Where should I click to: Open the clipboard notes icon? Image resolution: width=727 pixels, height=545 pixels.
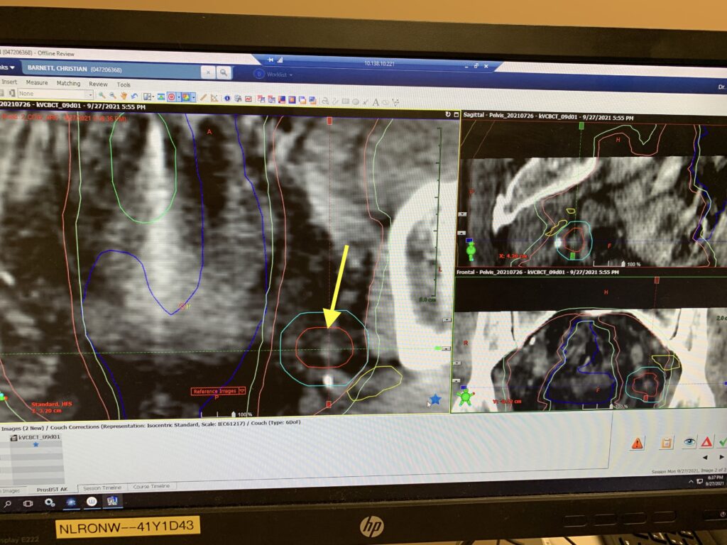666,443
